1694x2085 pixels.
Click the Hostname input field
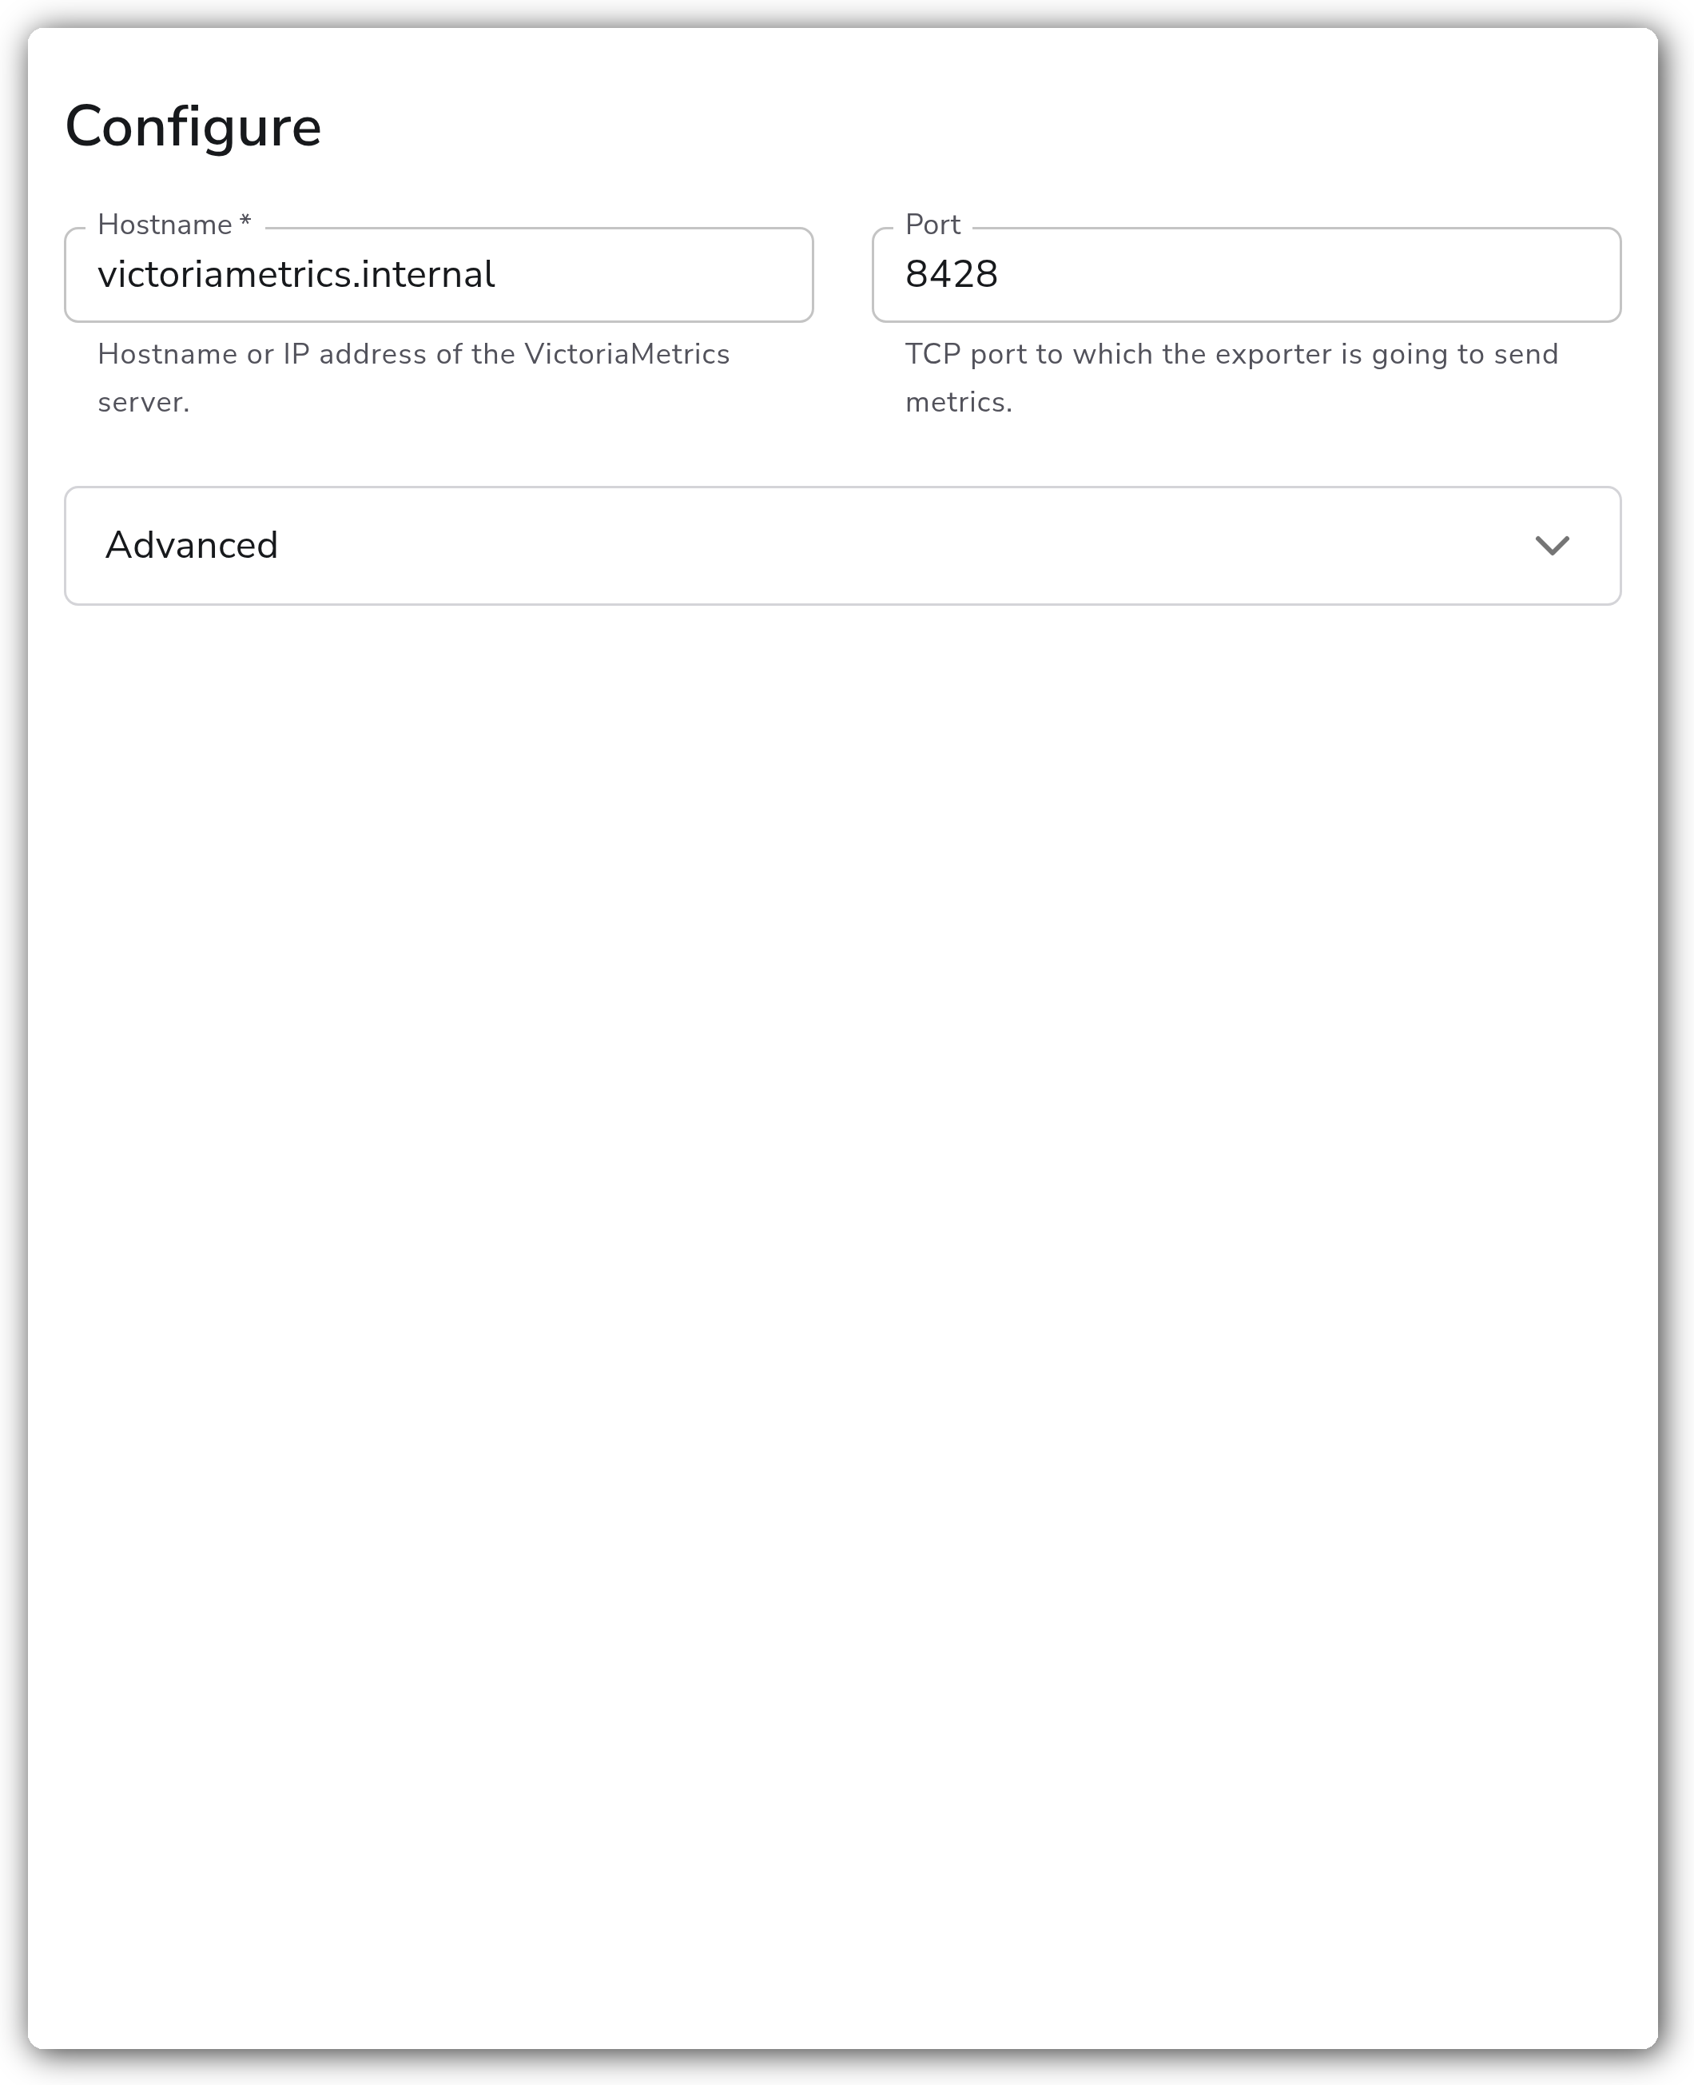438,275
